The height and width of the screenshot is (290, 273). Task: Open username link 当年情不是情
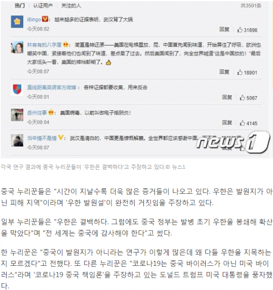[42, 138]
